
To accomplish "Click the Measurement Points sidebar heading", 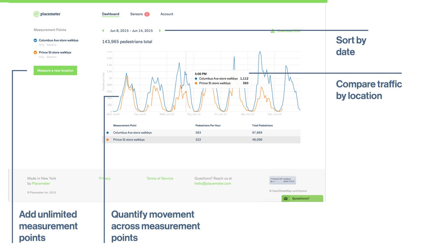I will (x=50, y=30).
